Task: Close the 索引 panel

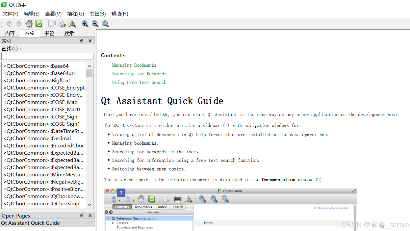Action: point(90,41)
